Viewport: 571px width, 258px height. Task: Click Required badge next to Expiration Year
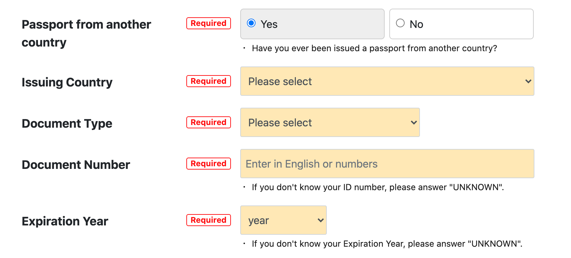(208, 220)
